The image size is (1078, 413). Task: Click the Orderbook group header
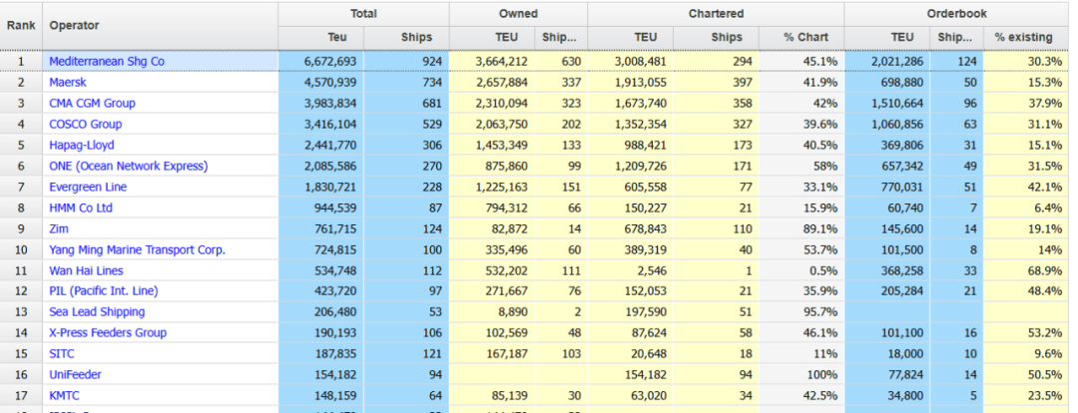tap(956, 14)
